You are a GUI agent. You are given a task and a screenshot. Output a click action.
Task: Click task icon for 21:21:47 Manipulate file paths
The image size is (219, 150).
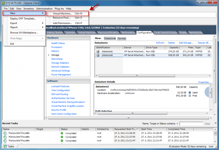tap(5, 140)
